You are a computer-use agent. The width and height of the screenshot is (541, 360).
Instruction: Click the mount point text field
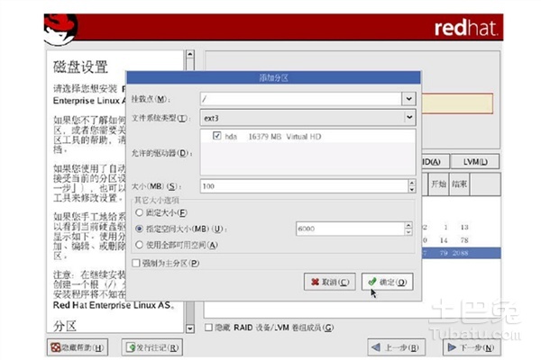point(300,99)
